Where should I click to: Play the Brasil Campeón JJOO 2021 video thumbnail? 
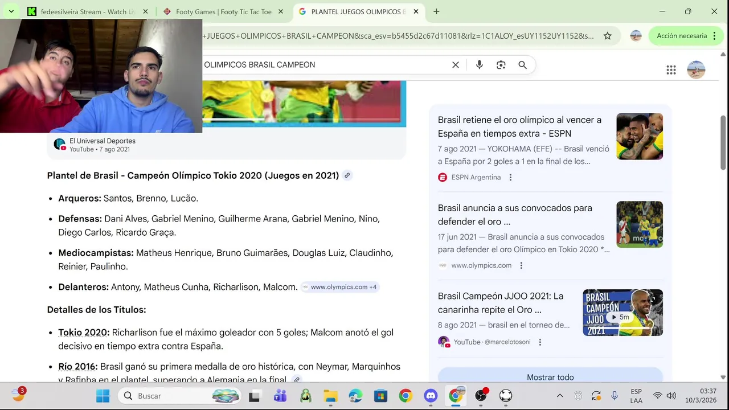tap(622, 313)
